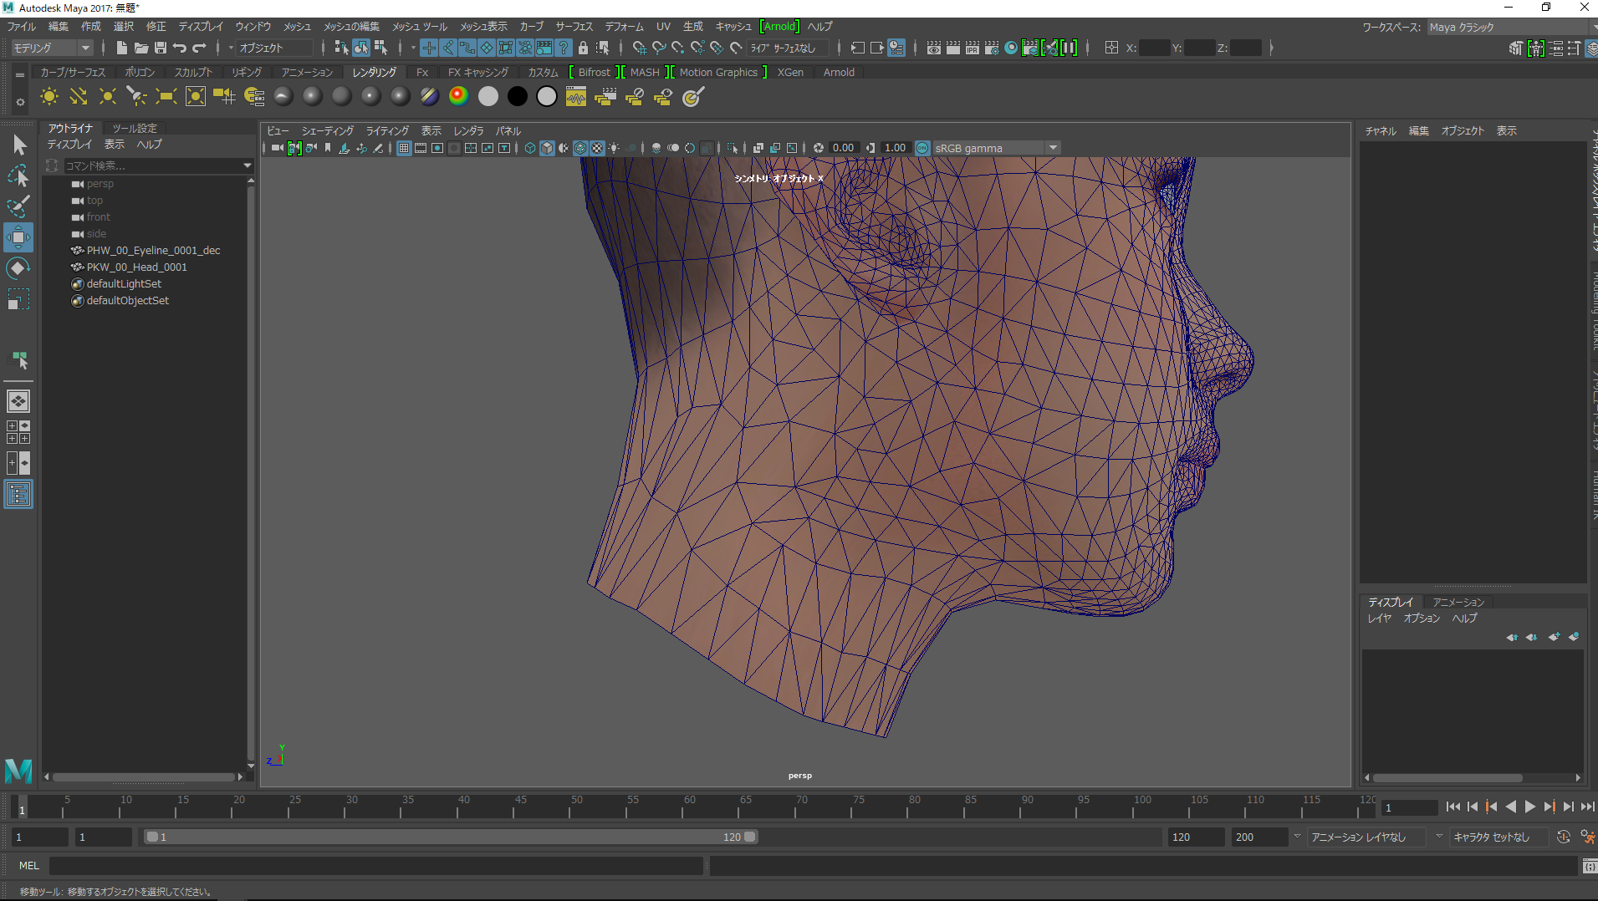
Task: Toggle the viewport grid display button
Action: (x=404, y=148)
